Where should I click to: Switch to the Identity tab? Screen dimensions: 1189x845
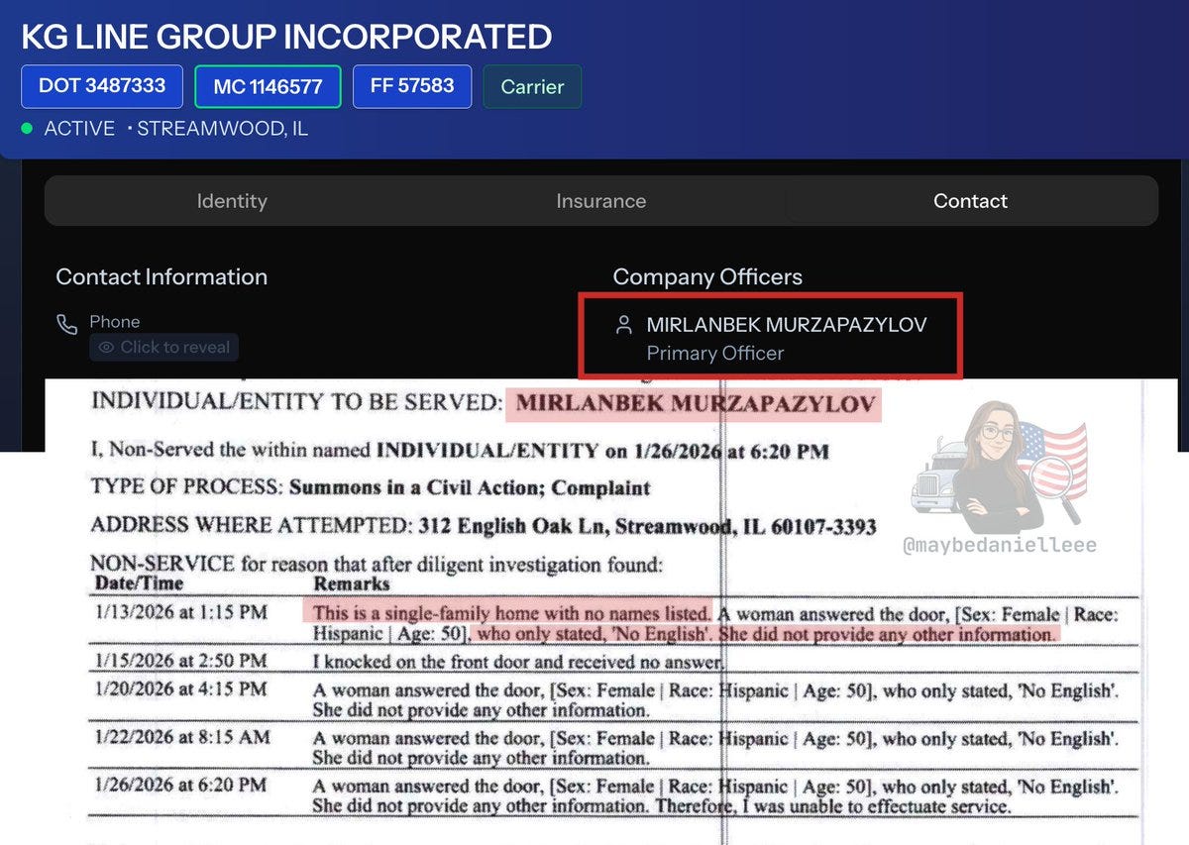[x=232, y=201]
